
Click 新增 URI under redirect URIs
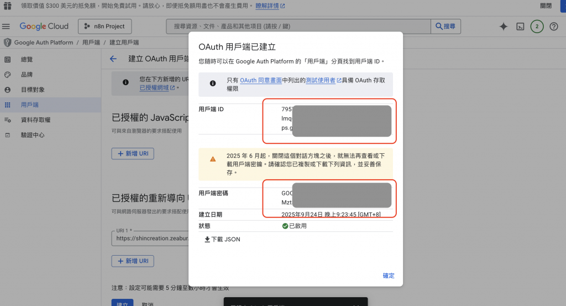(x=133, y=261)
